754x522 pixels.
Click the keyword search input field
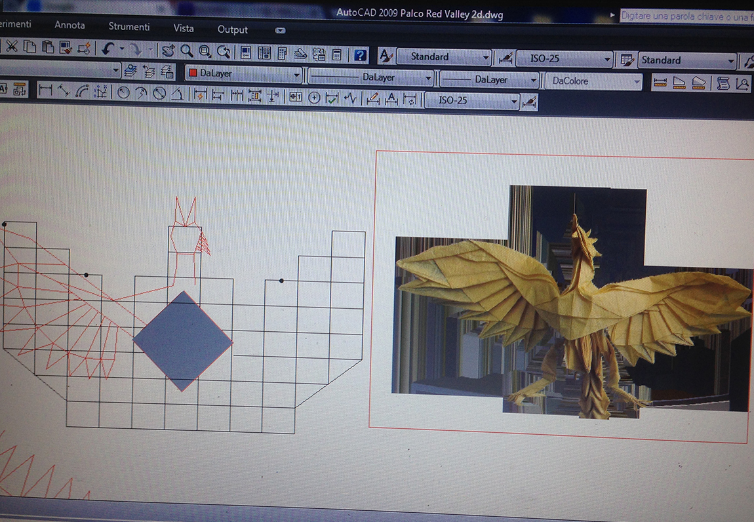(x=686, y=16)
